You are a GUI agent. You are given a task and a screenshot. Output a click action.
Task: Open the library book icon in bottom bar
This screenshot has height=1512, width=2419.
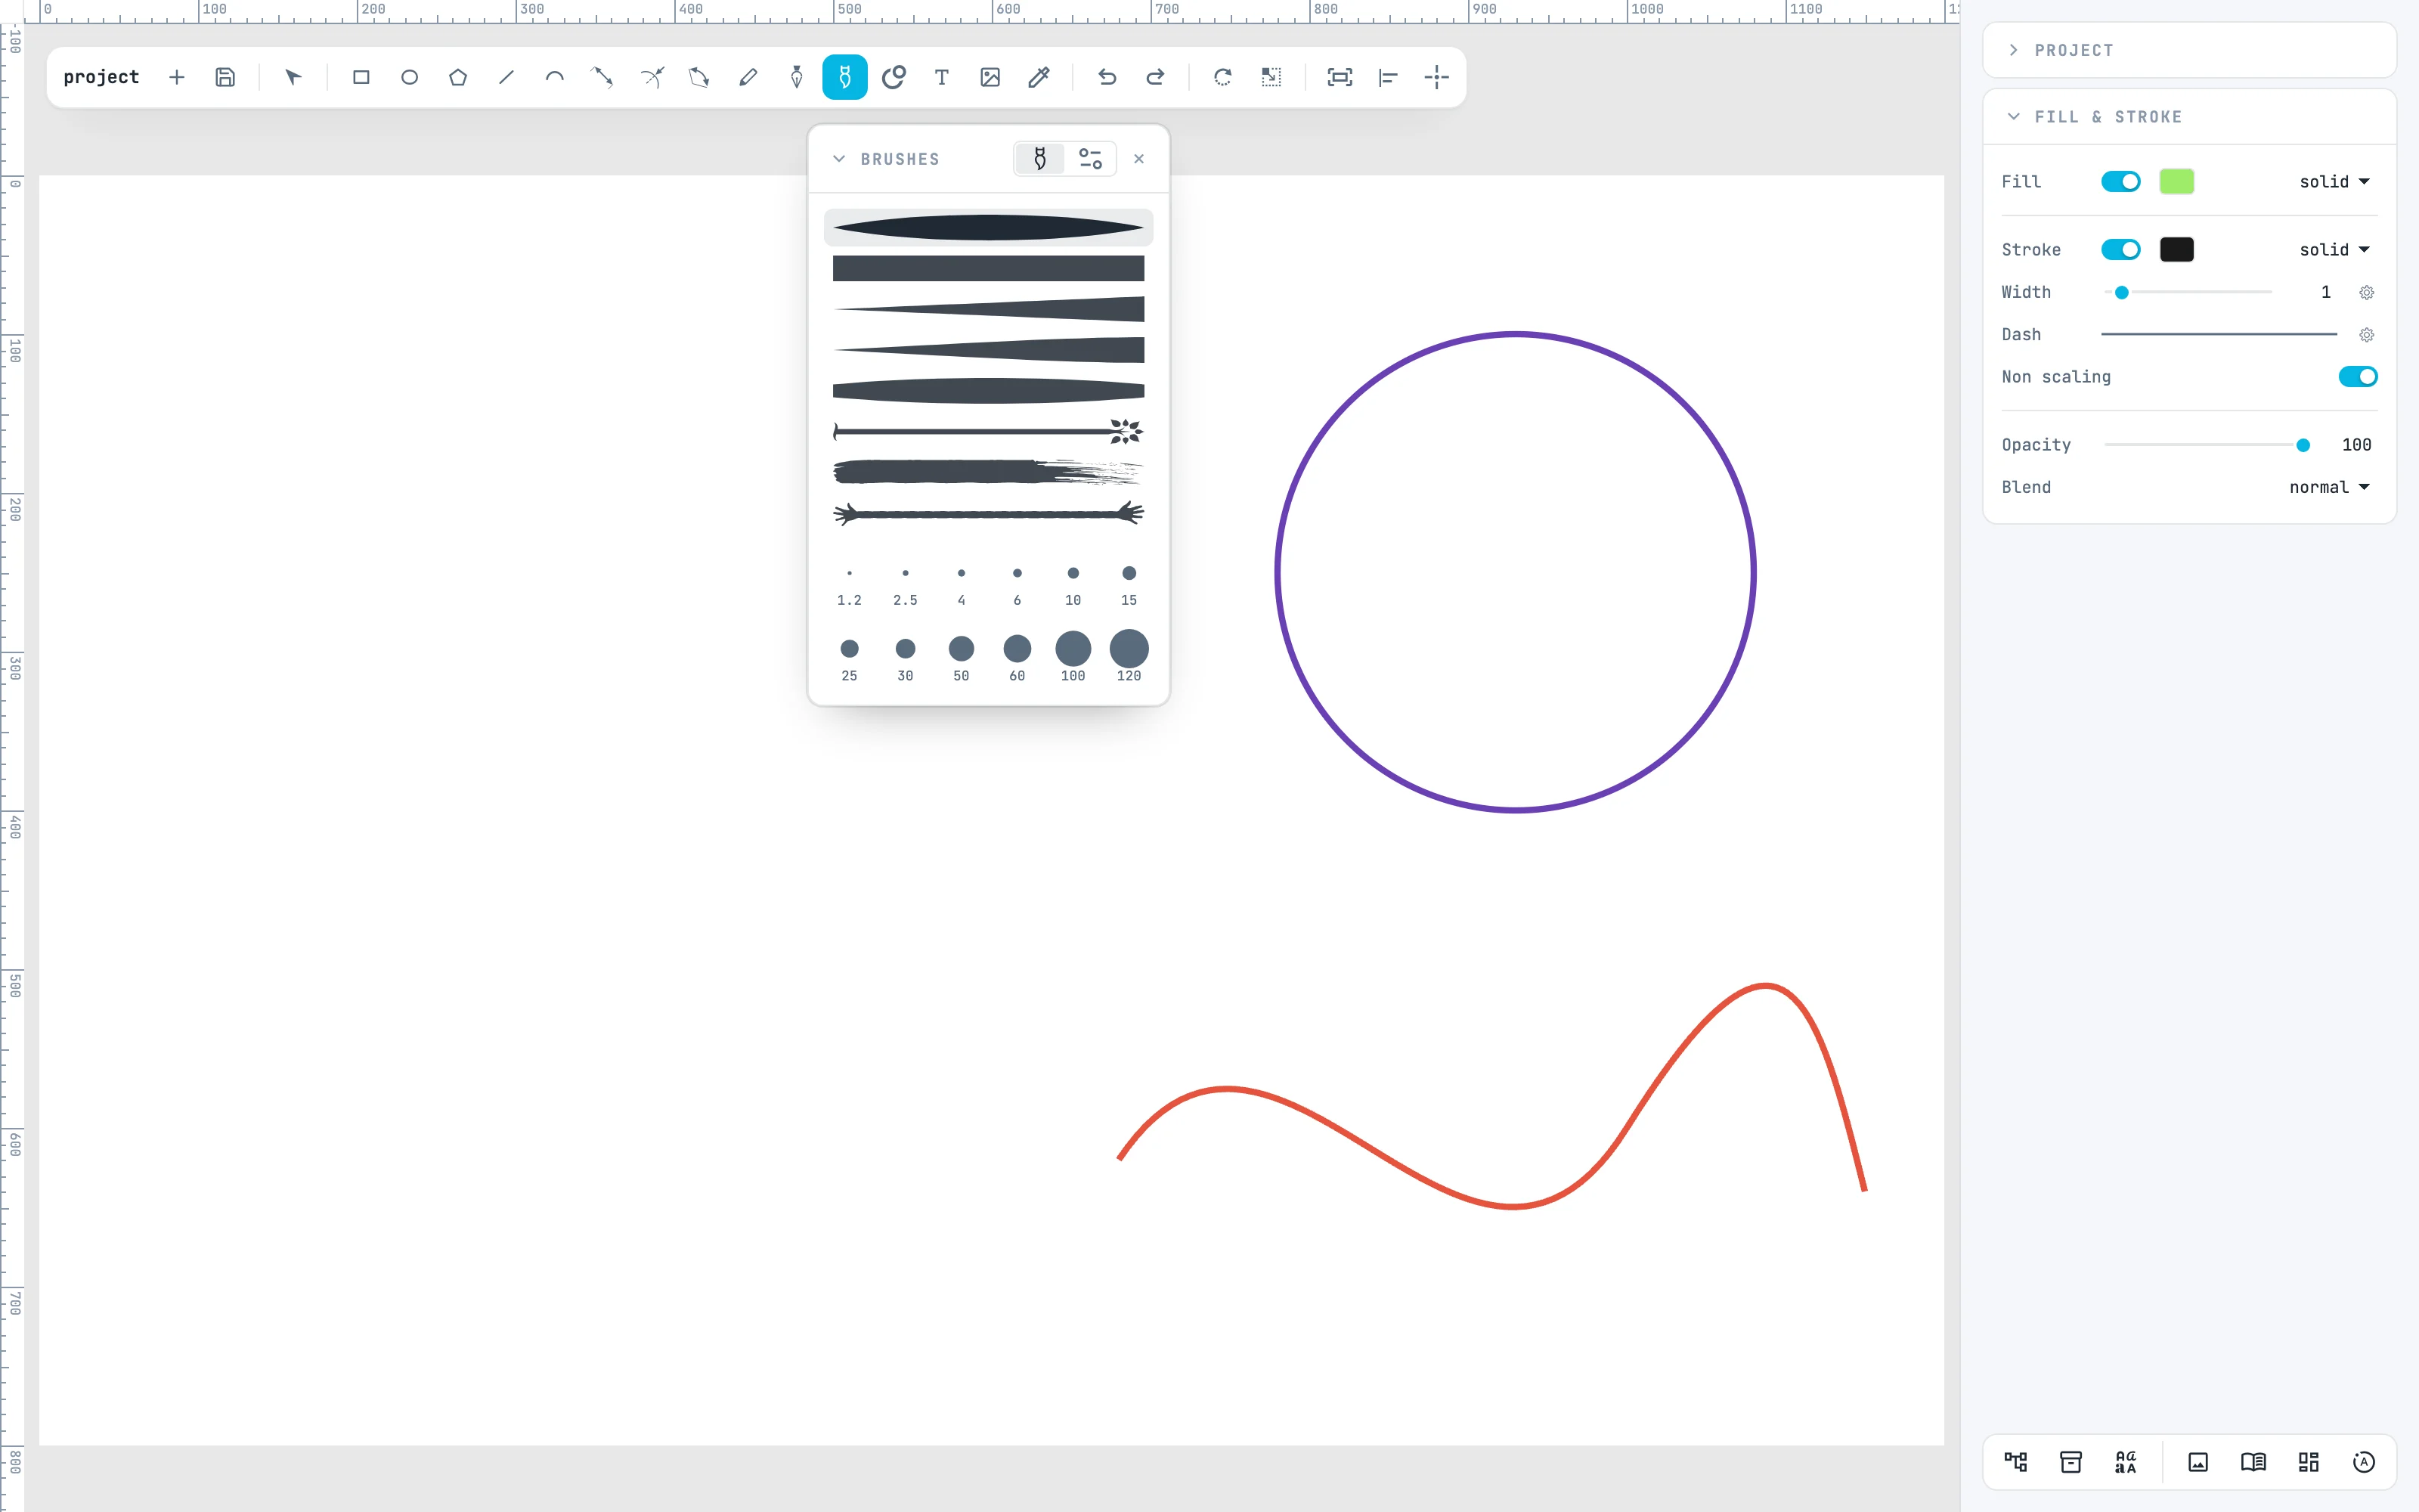2253,1462
